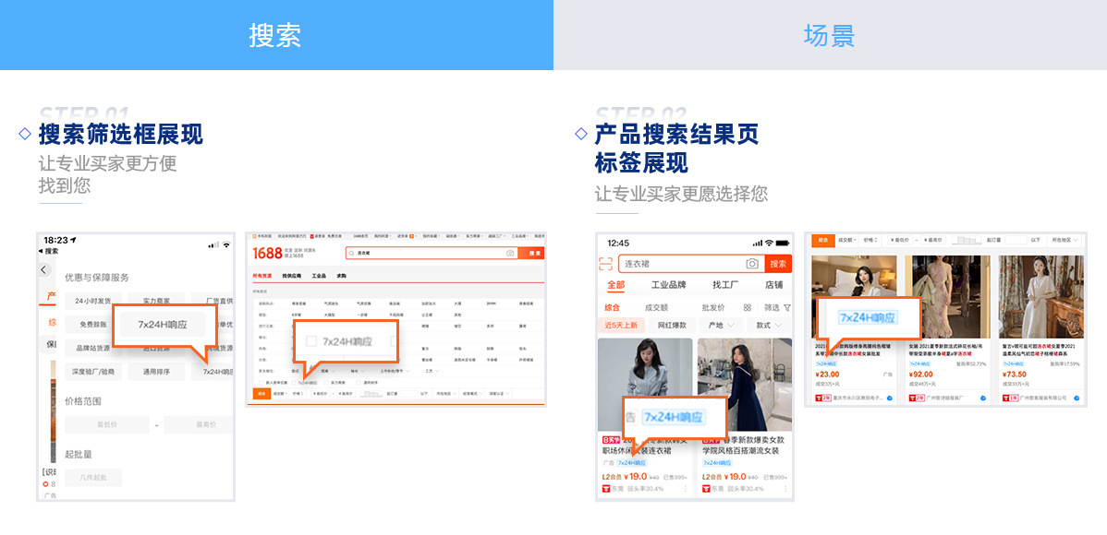This screenshot has height=535, width=1107.
Task: Click the 最低价 price input field
Action: pos(106,424)
